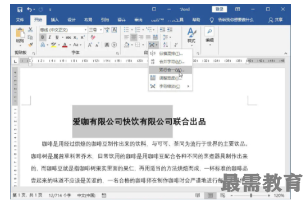Viewport: 306px width, 205px height.
Task: Toggle align right paragraph button
Action: click(141, 37)
